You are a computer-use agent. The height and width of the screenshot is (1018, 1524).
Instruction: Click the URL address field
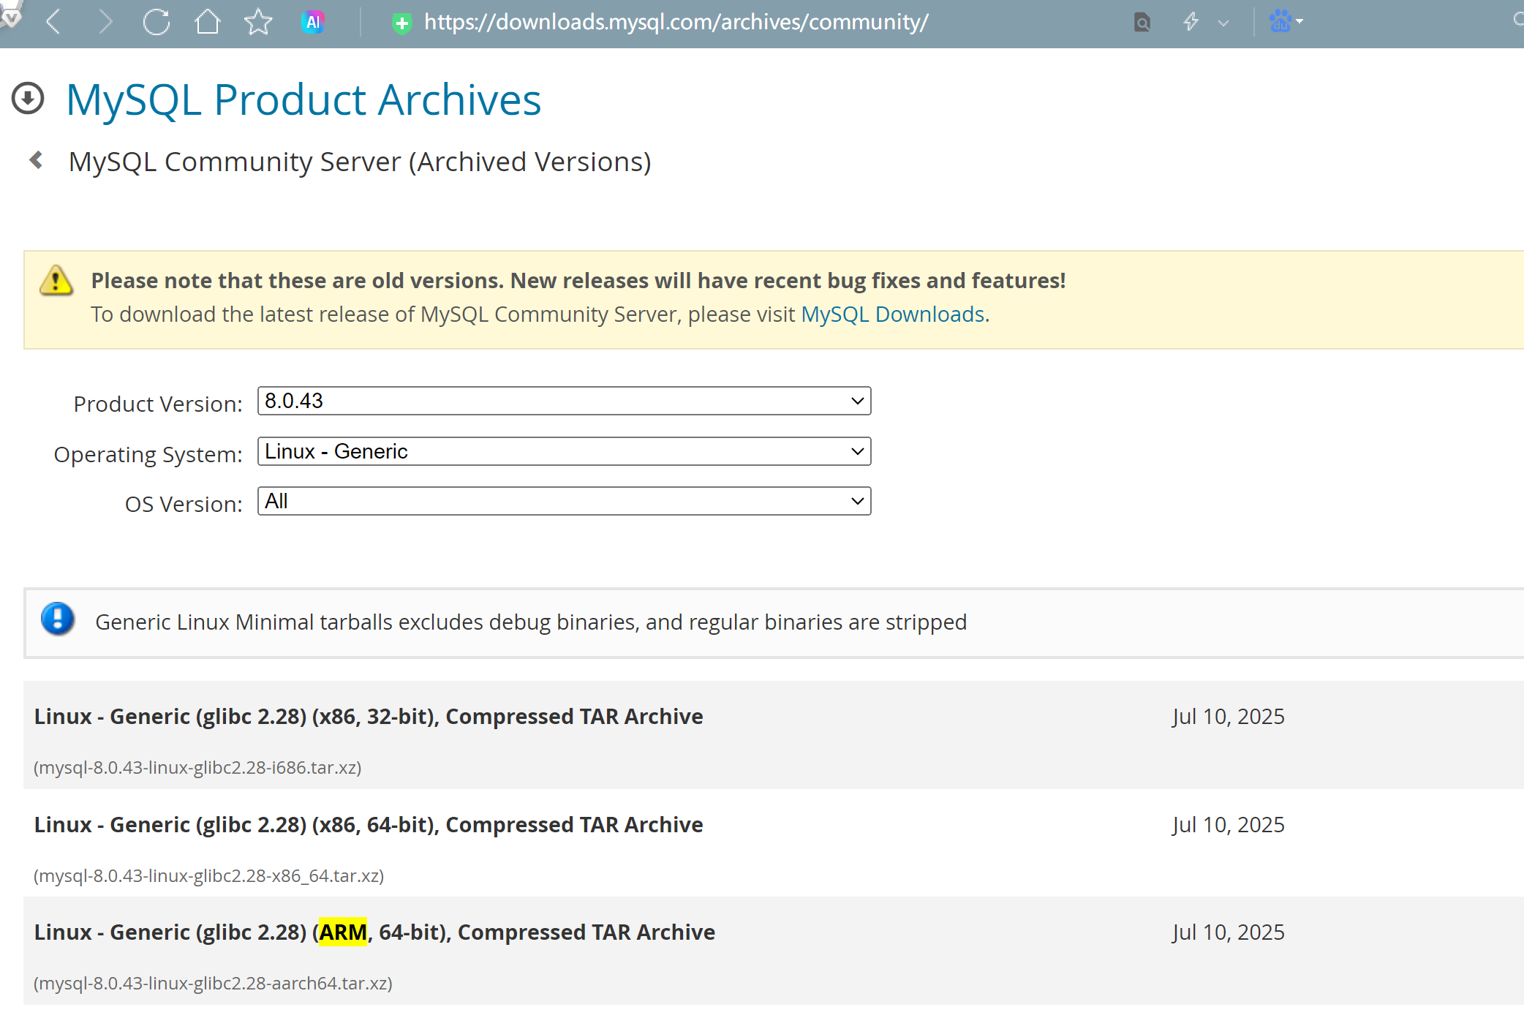(x=676, y=22)
